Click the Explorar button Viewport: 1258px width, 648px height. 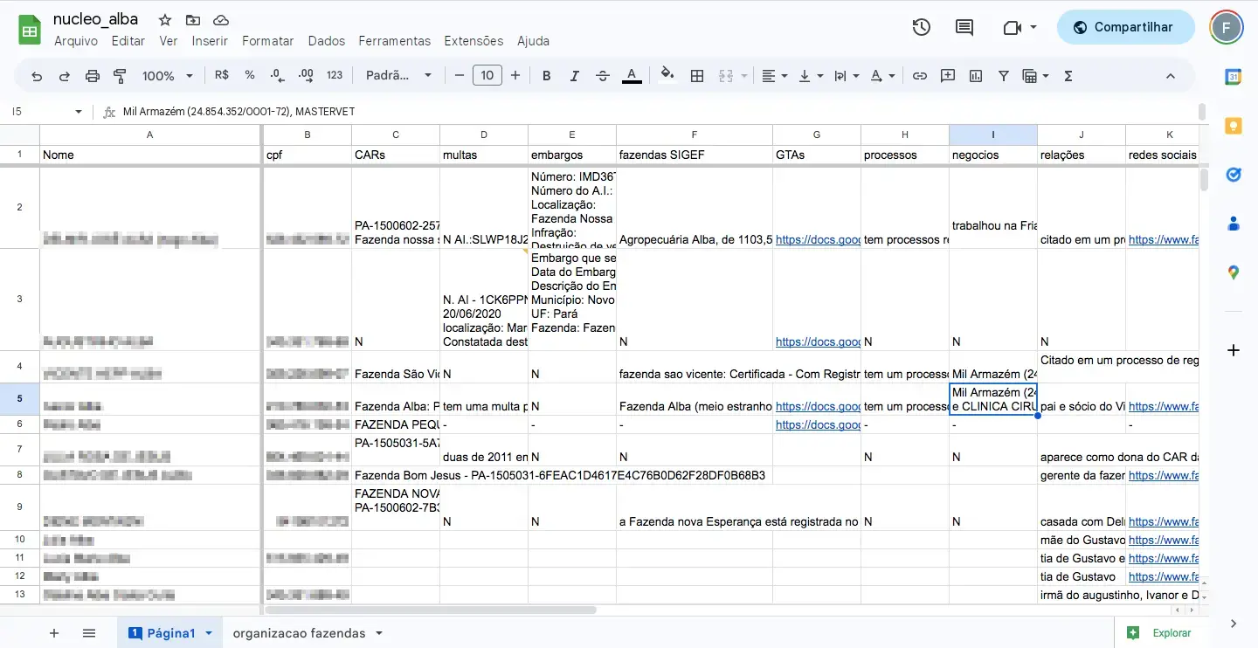tap(1161, 633)
